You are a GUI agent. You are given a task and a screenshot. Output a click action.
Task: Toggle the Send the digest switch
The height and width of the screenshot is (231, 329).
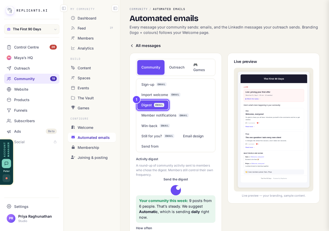tap(176, 190)
